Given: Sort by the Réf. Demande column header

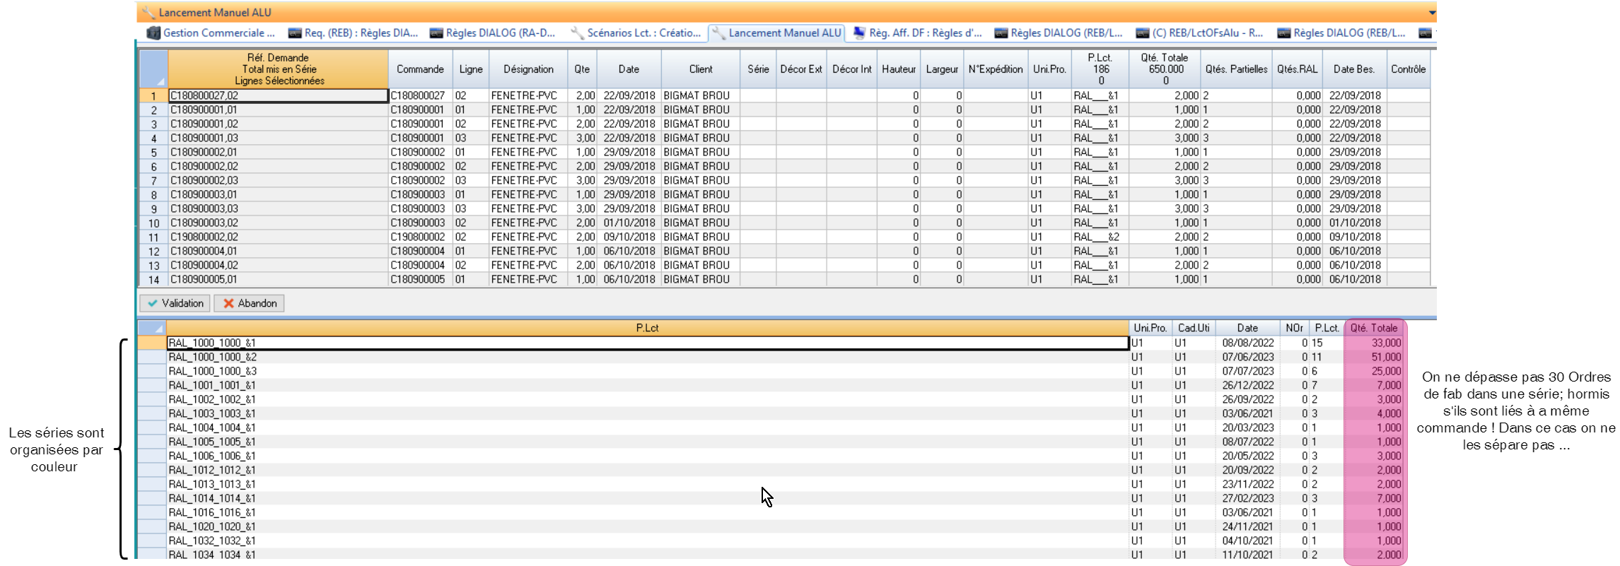Looking at the screenshot, I should click(278, 69).
